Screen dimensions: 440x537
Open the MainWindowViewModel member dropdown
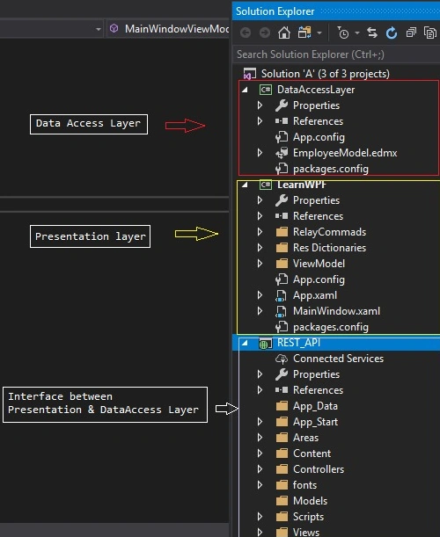(x=168, y=29)
